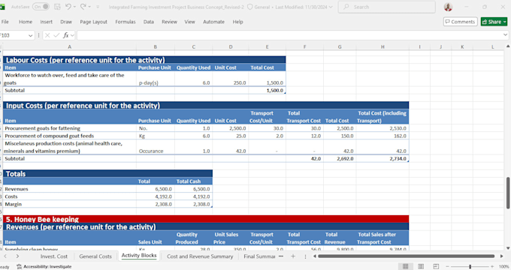Click the 100% zoom level
Image resolution: width=511 pixels, height=270 pixels.
(x=503, y=266)
